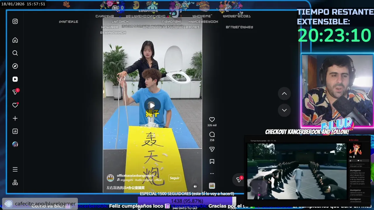Toggle the reel's sound speaker icon

tap(195, 187)
